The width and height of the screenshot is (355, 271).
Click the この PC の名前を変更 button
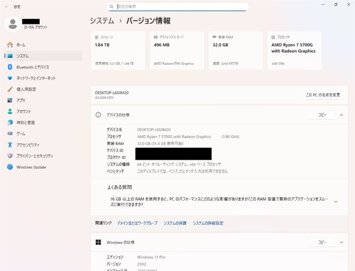(x=323, y=95)
